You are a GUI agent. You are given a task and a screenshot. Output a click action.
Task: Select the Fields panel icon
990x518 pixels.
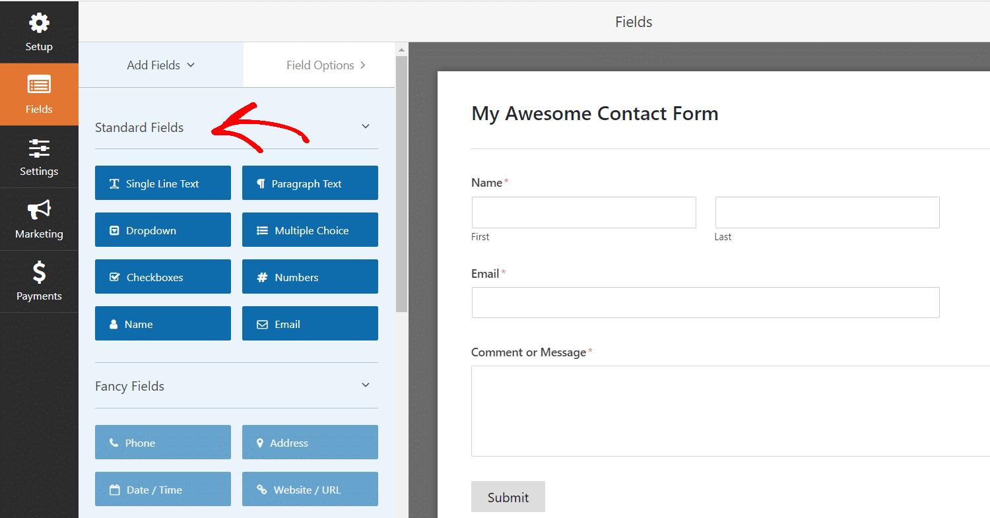39,94
